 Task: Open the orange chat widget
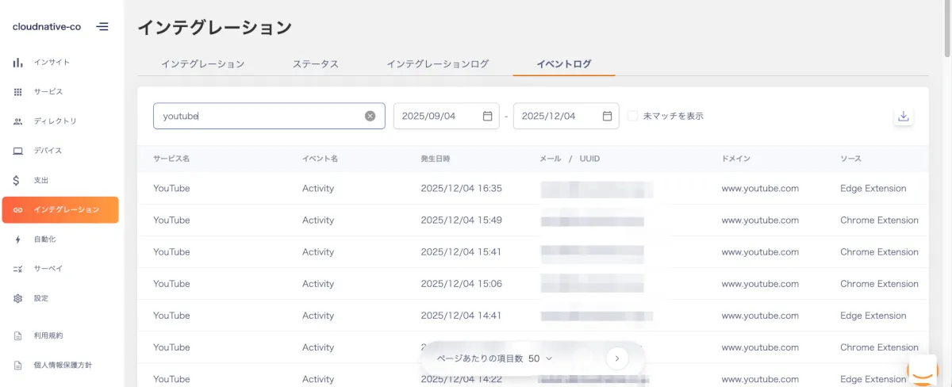pyautogui.click(x=922, y=370)
